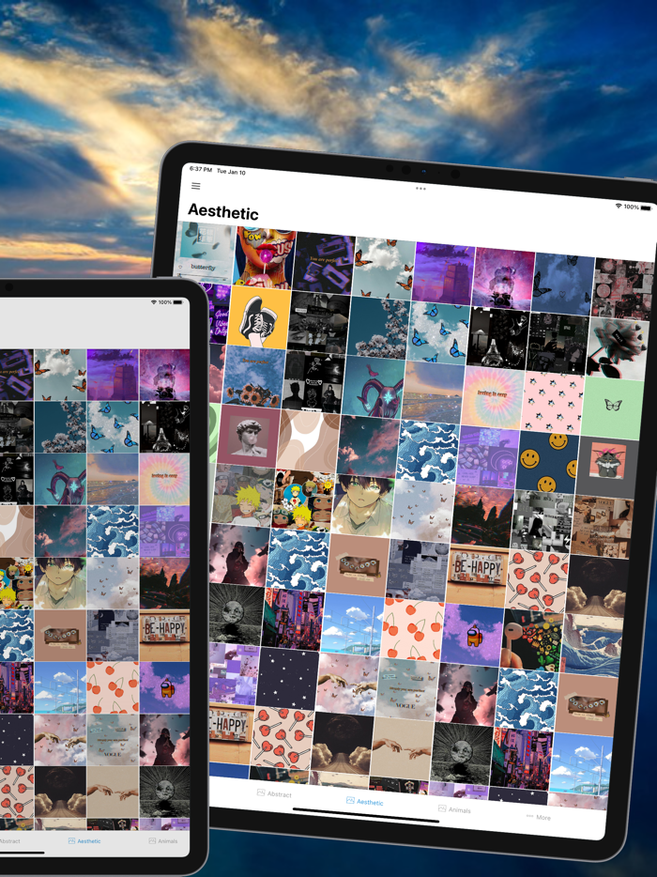The height and width of the screenshot is (877, 657).
Task: Open the Among Us crewmate wallpaper on front iPad
Action: point(164,688)
